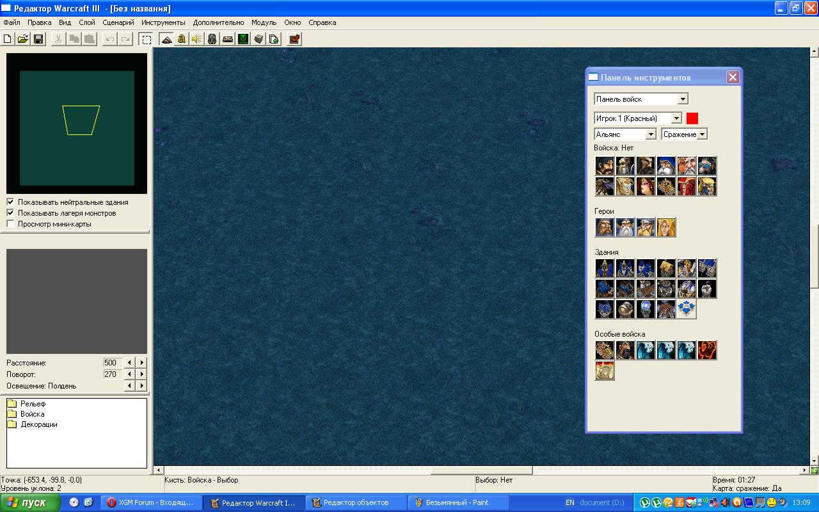Select the dashed selection brush tool
This screenshot has height=512, width=819.
coord(147,39)
